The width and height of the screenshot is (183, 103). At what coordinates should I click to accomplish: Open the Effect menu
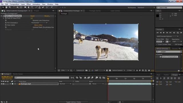pos(29,4)
